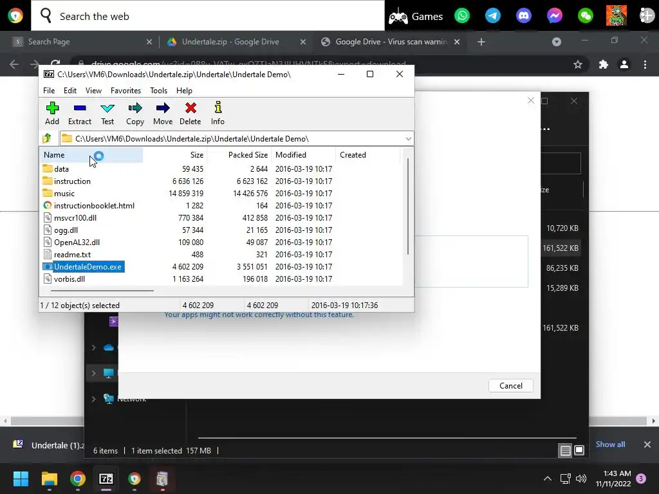Image resolution: width=659 pixels, height=494 pixels.
Task: Select the readme.txt file
Action: (x=72, y=254)
